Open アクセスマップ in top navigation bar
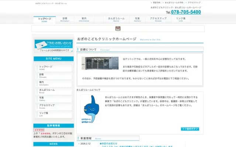Viewport: 236px width, 147px height. pos(158,19)
